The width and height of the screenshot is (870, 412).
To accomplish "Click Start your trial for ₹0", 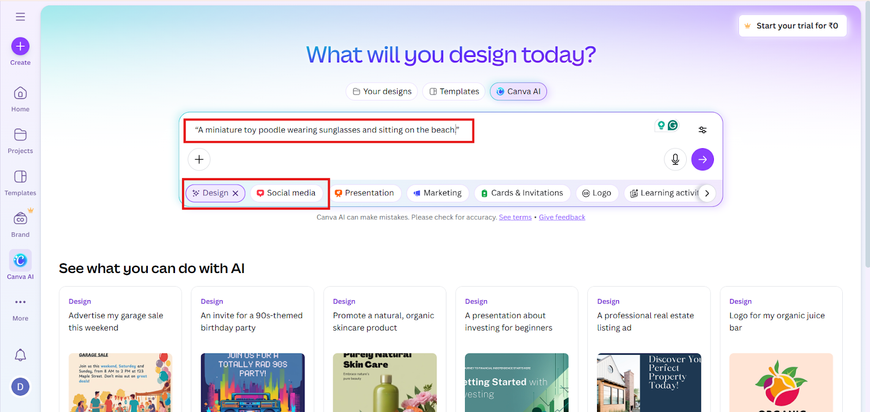I will (x=792, y=26).
